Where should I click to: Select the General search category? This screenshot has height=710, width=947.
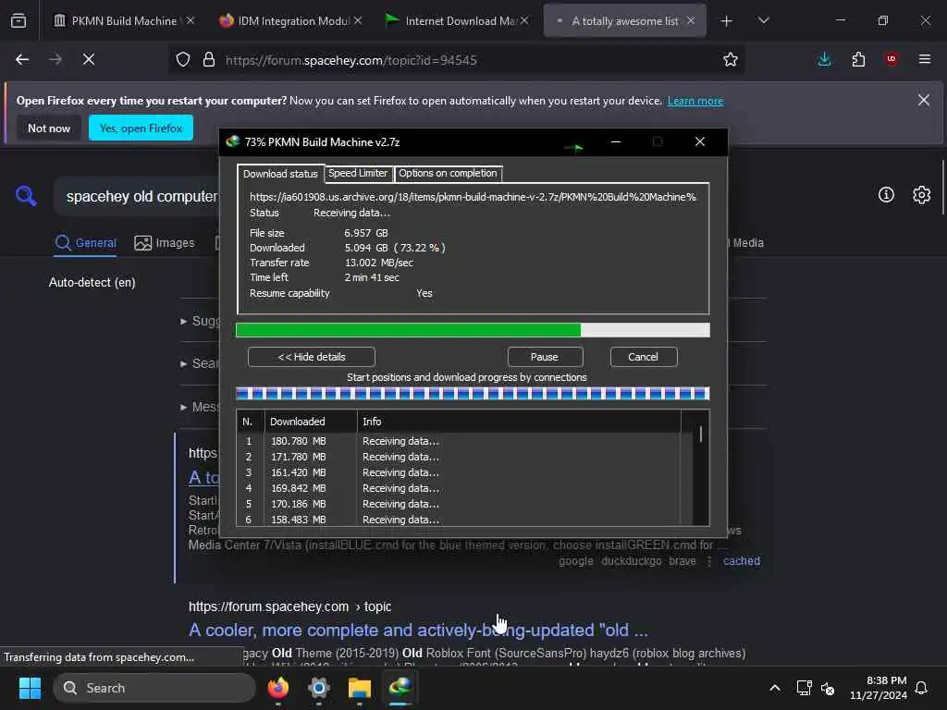pos(85,243)
